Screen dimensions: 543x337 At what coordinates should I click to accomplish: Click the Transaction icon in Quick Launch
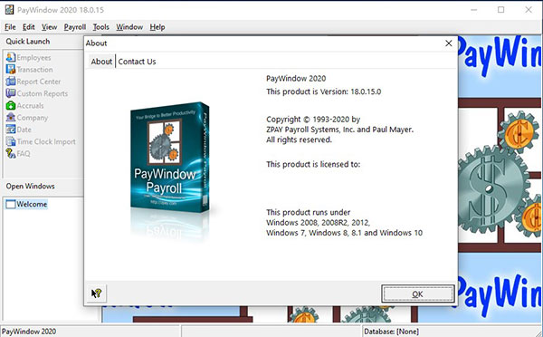pos(10,70)
